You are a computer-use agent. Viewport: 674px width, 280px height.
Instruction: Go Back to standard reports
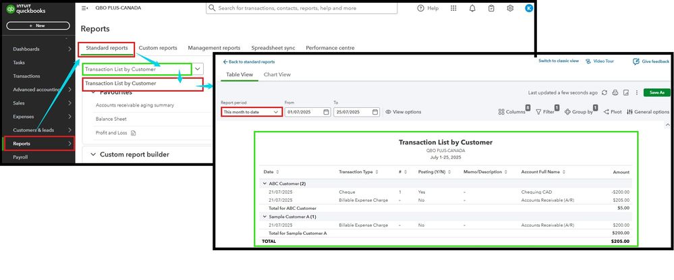(x=249, y=62)
